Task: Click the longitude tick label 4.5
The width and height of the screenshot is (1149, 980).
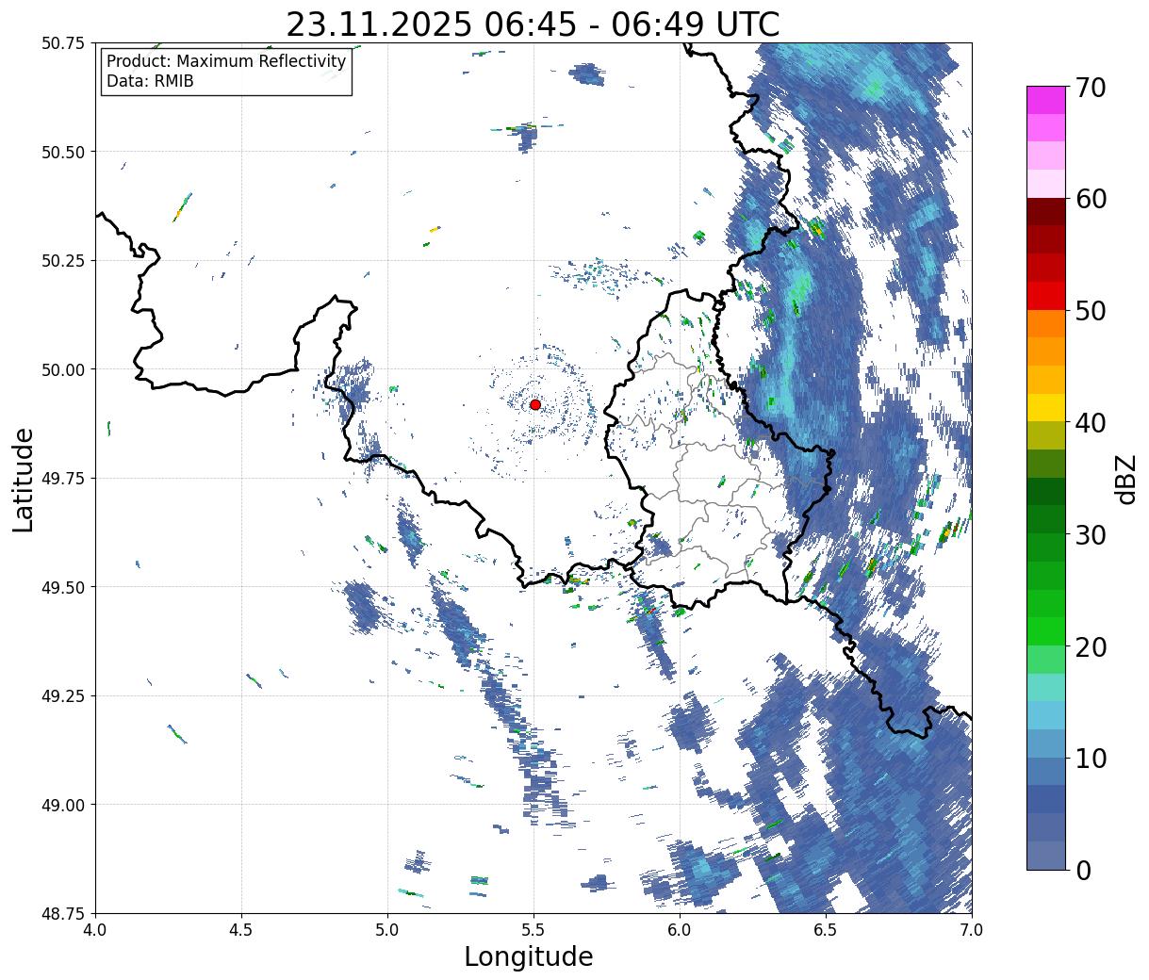Action: pyautogui.click(x=241, y=929)
